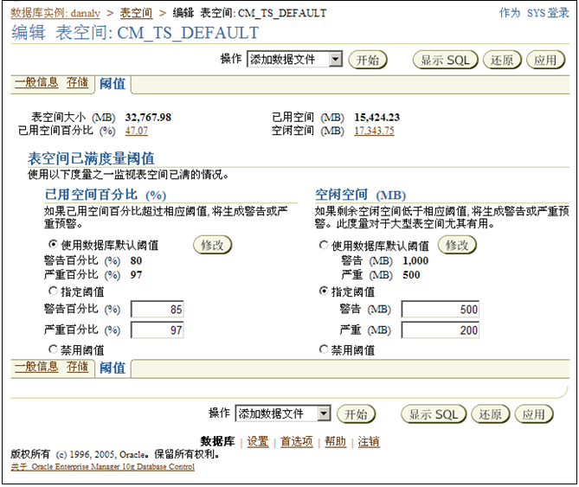Open the 17,343.75 free space link
Viewport: 579px width, 487px height.
coord(374,131)
